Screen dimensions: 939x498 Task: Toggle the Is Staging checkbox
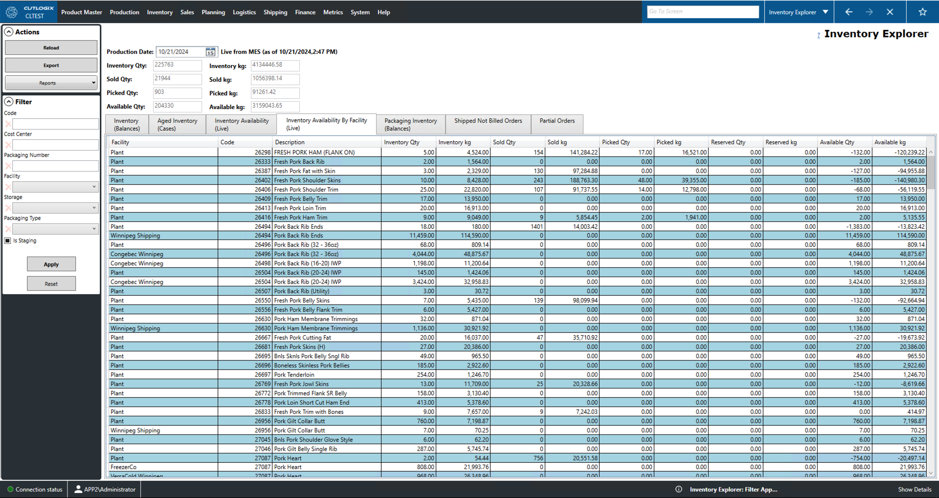pos(8,241)
